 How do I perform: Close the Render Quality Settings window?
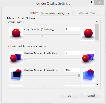pyautogui.click(x=99, y=2)
